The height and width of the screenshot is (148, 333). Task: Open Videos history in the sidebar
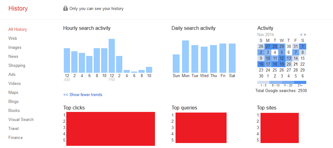tap(15, 83)
